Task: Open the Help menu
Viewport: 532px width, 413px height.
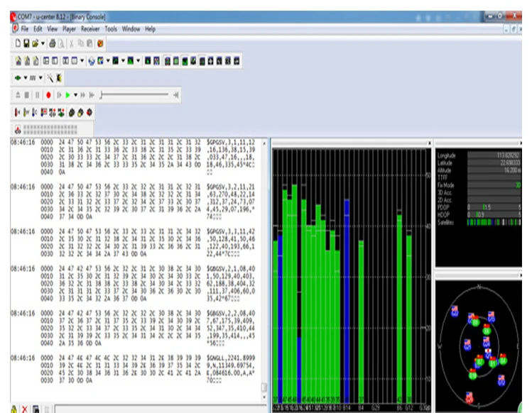Action: coord(151,29)
